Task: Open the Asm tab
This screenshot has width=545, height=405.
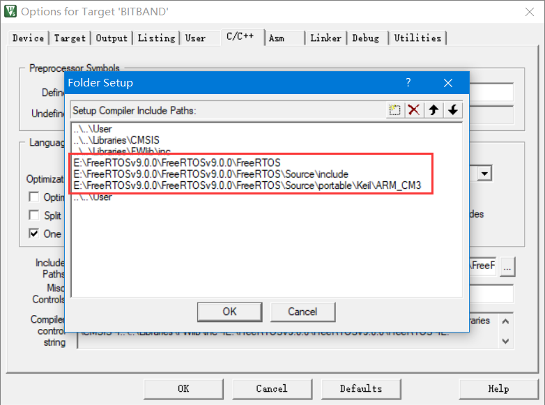Action: [277, 38]
